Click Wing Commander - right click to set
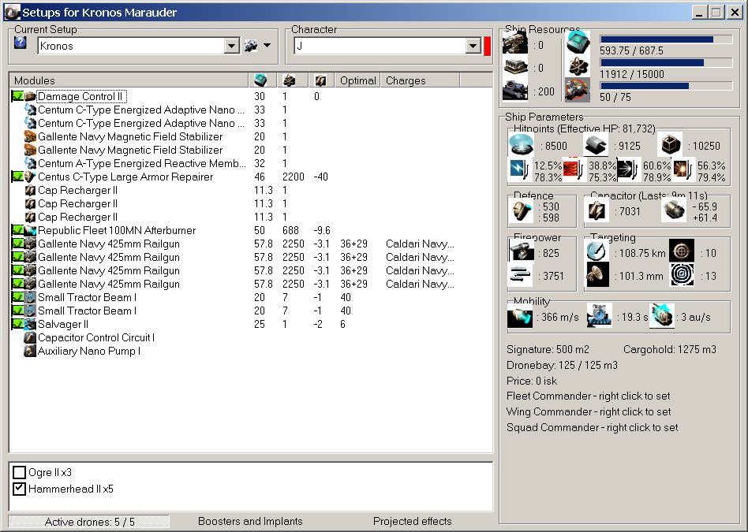The height and width of the screenshot is (532, 748). click(x=589, y=412)
